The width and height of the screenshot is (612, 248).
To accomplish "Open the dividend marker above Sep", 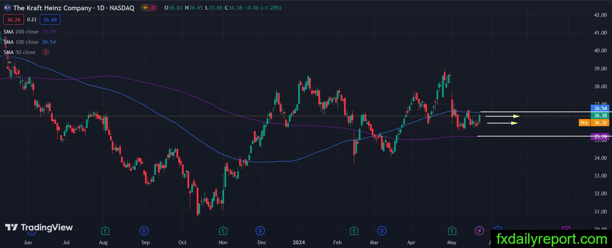I will 144,231.
